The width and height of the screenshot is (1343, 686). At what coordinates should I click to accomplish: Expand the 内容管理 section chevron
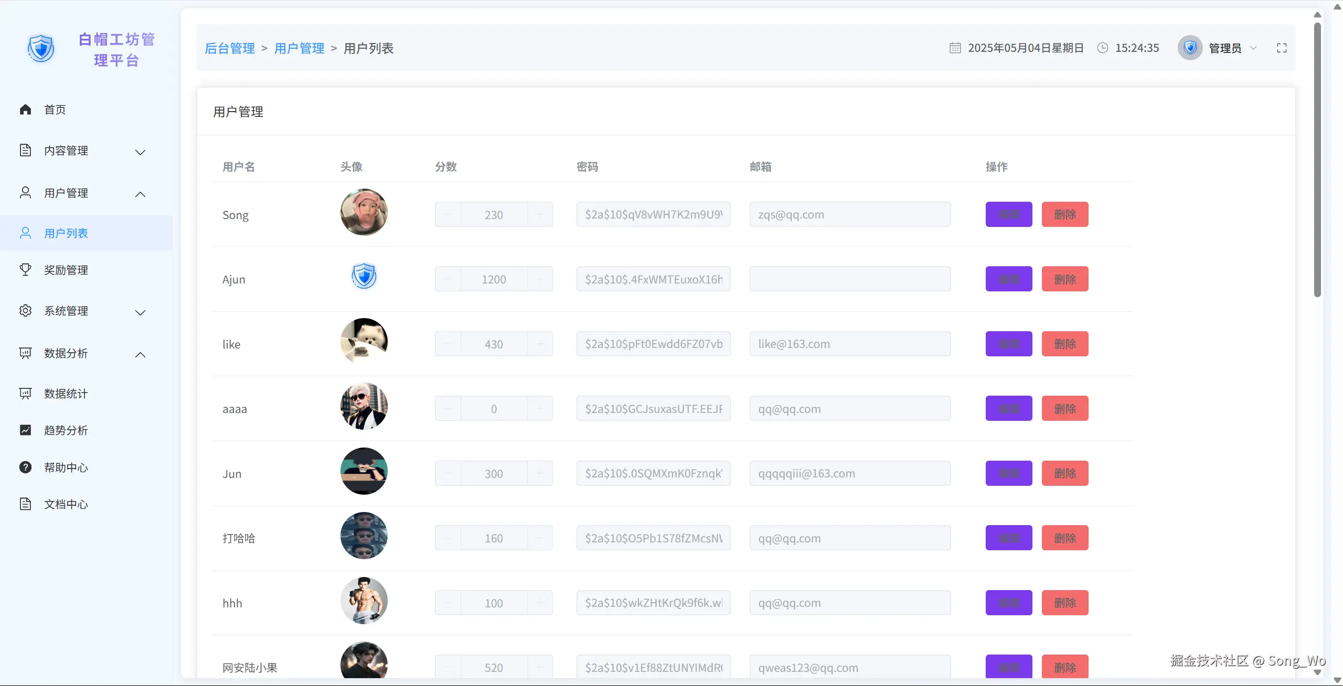tap(140, 153)
